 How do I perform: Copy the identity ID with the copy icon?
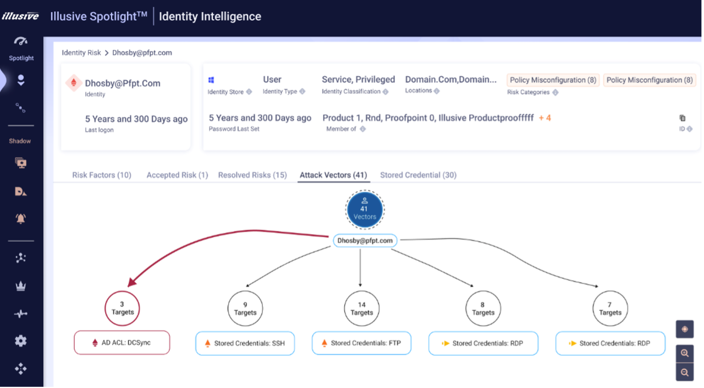(x=682, y=118)
